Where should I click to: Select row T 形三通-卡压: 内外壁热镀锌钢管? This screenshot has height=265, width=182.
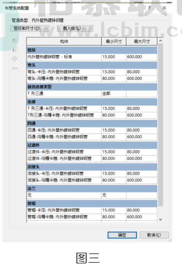tap(92, 108)
